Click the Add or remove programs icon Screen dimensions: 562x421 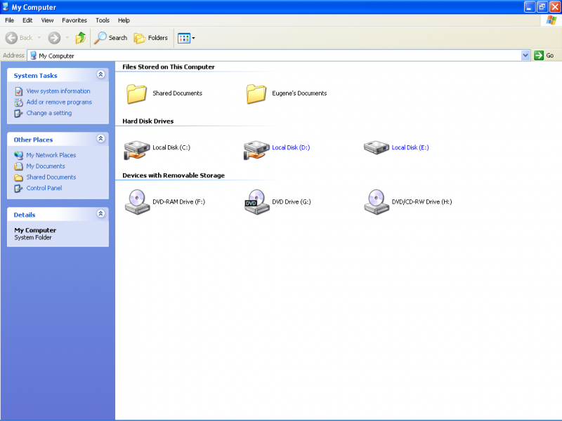[19, 102]
